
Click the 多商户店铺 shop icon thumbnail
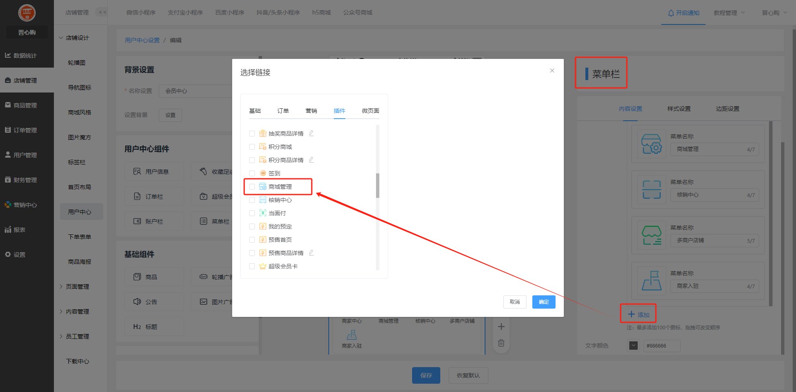[651, 235]
